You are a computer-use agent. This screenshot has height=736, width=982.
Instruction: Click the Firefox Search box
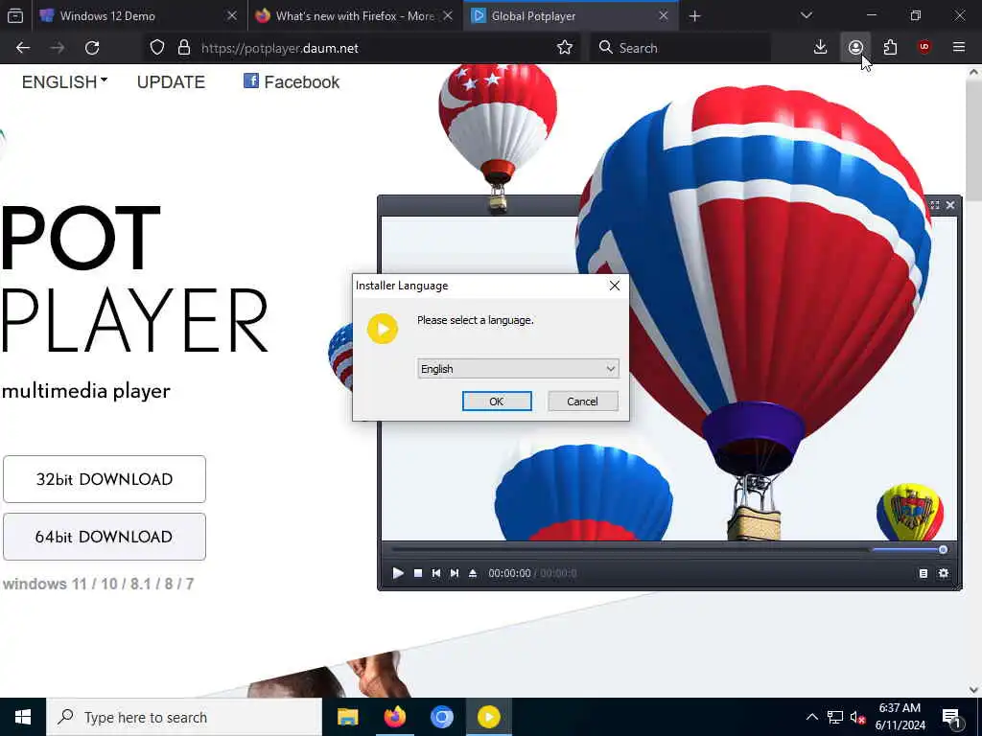[680, 48]
